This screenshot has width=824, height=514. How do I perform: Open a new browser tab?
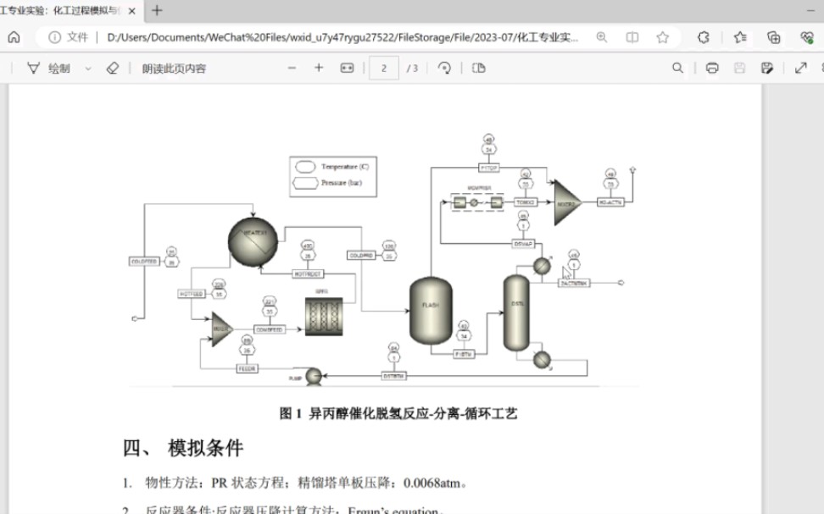157,10
